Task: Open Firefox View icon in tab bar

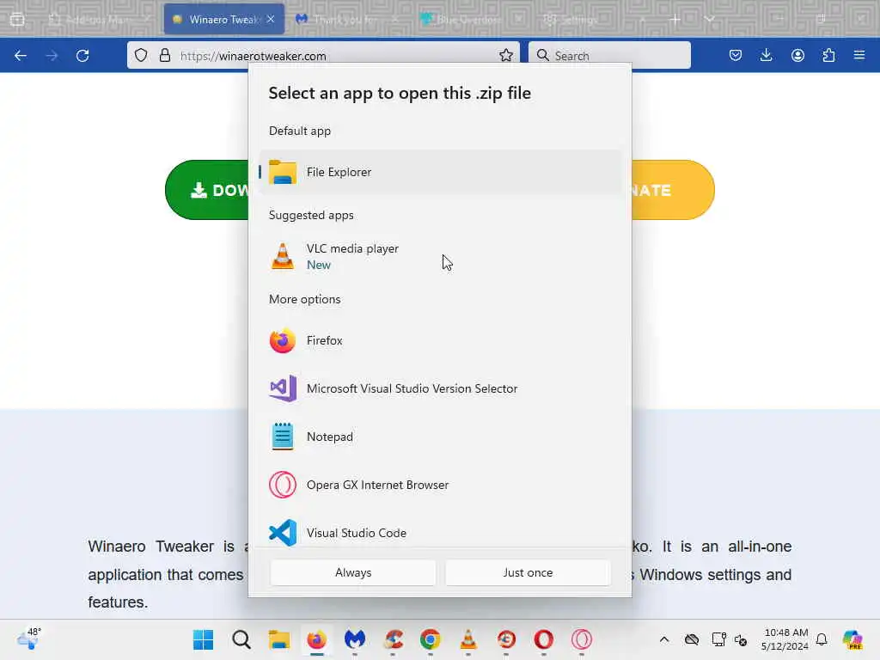Action: [17, 19]
